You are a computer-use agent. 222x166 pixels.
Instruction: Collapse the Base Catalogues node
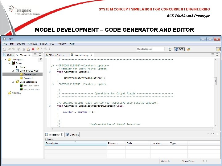(x=13, y=82)
